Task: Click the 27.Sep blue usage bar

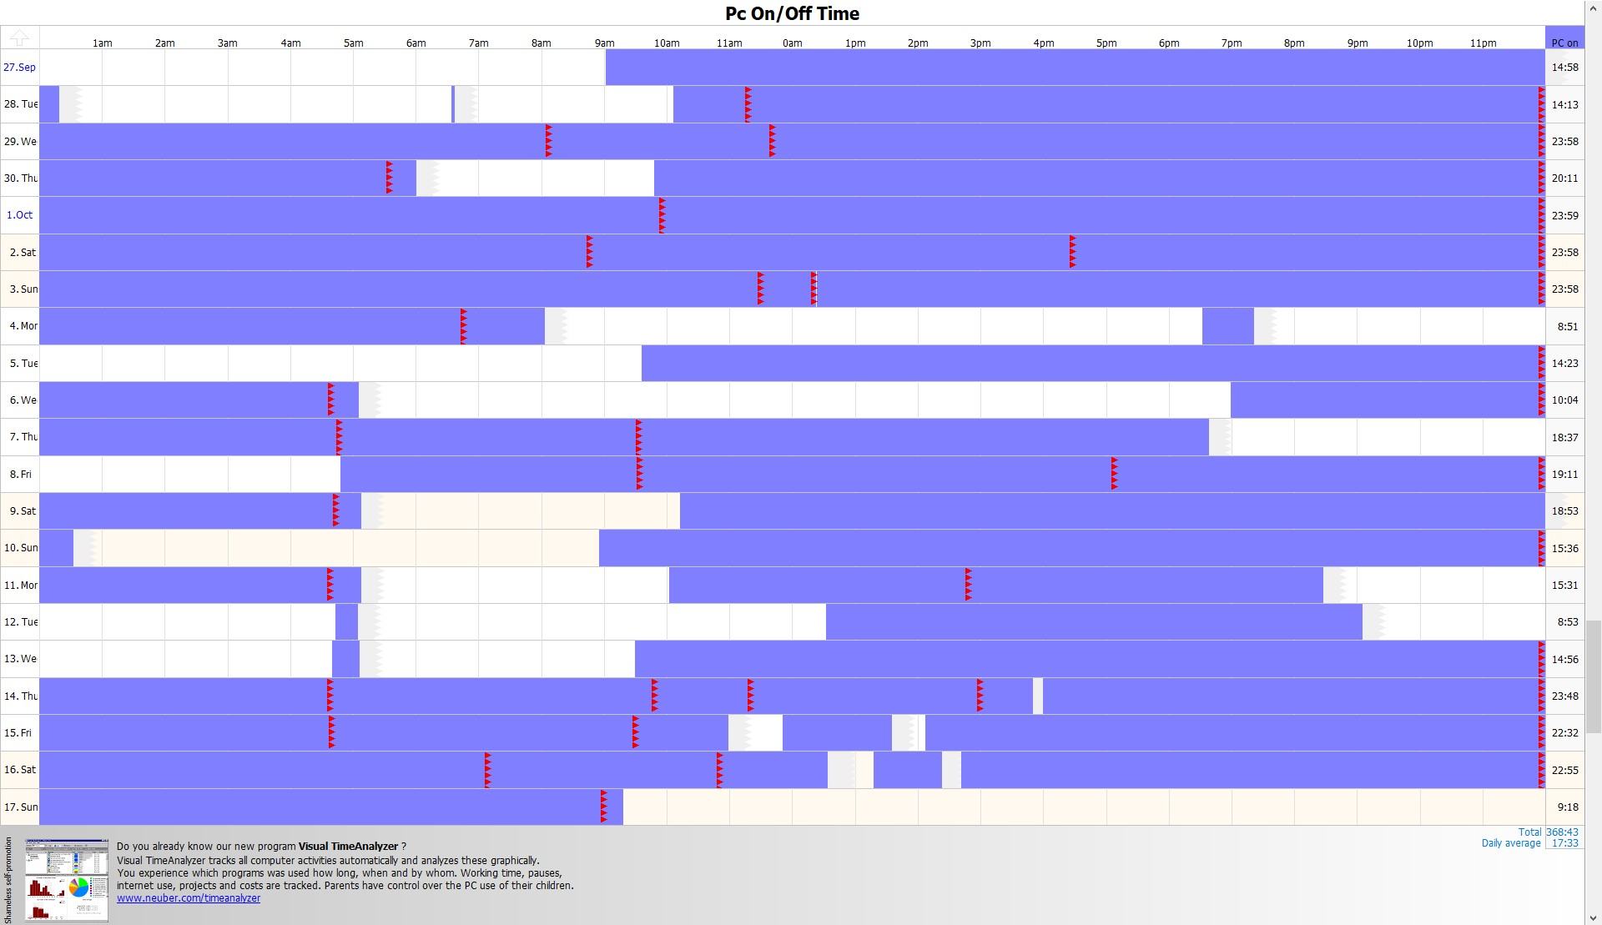Action: [x=1075, y=68]
